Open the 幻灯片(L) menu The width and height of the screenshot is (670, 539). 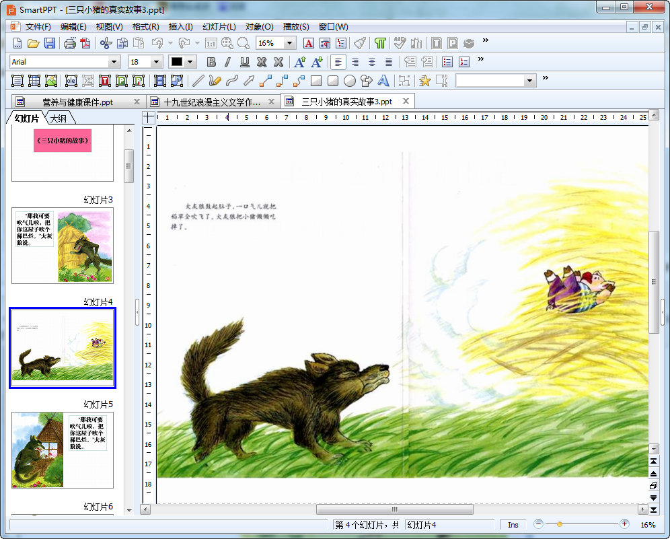pos(219,26)
